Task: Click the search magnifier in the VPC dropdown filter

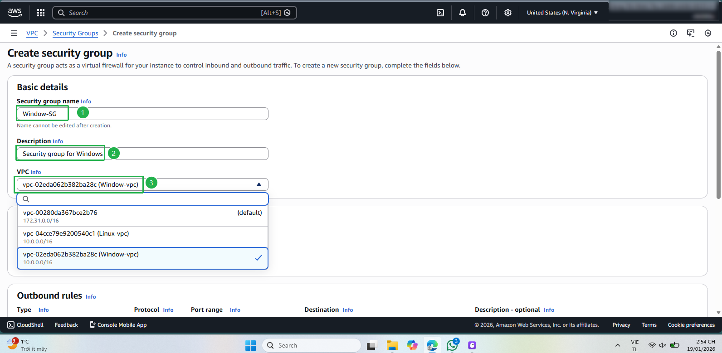Action: tap(26, 199)
